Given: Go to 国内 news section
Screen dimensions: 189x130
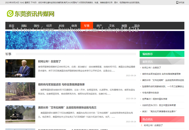Looking at the screenshot, I should point(37,26).
